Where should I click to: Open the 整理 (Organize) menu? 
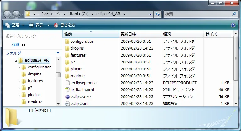coord(15,25)
